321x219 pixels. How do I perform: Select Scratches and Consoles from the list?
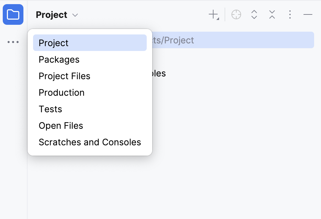[90, 142]
